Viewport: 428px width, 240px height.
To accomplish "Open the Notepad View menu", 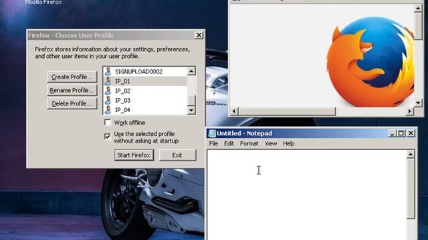I will pos(271,143).
